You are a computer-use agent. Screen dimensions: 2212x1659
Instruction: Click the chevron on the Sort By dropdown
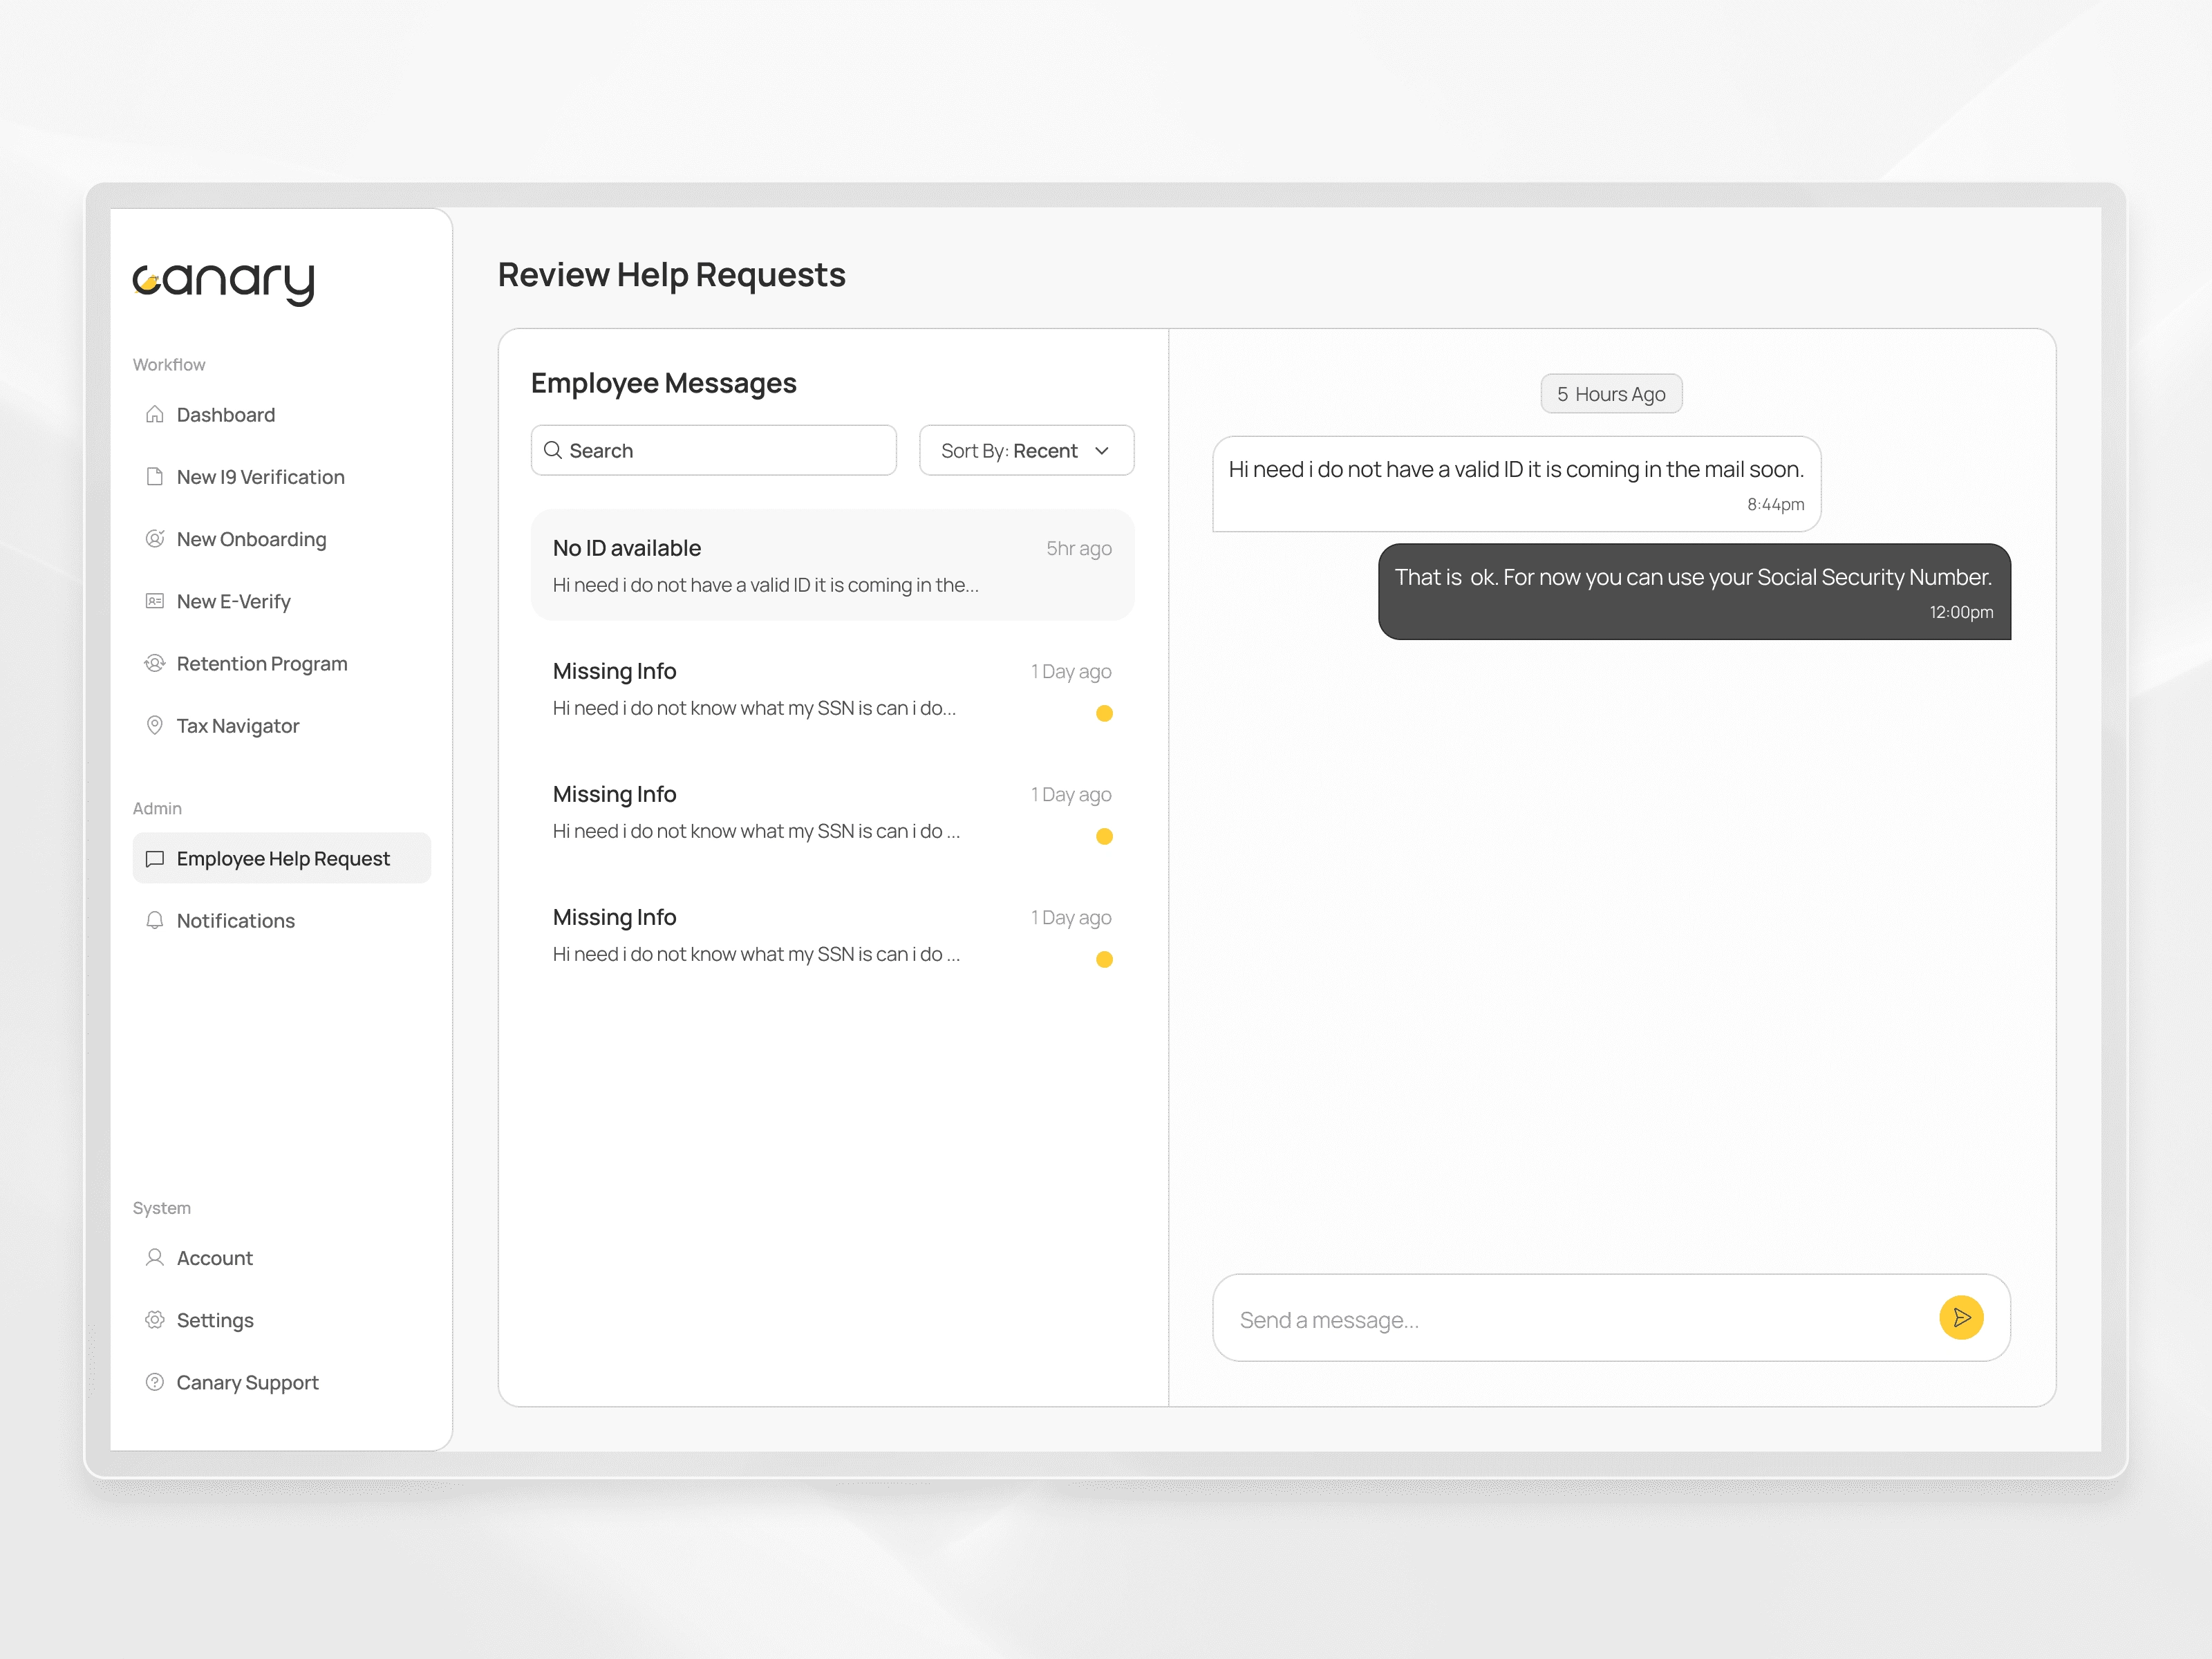[1102, 451]
